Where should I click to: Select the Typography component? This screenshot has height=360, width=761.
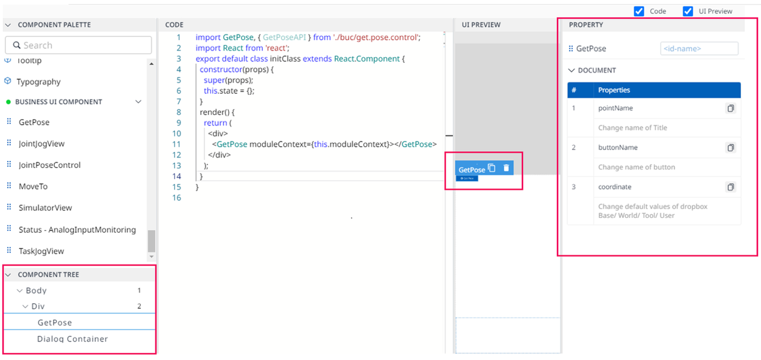coord(39,82)
